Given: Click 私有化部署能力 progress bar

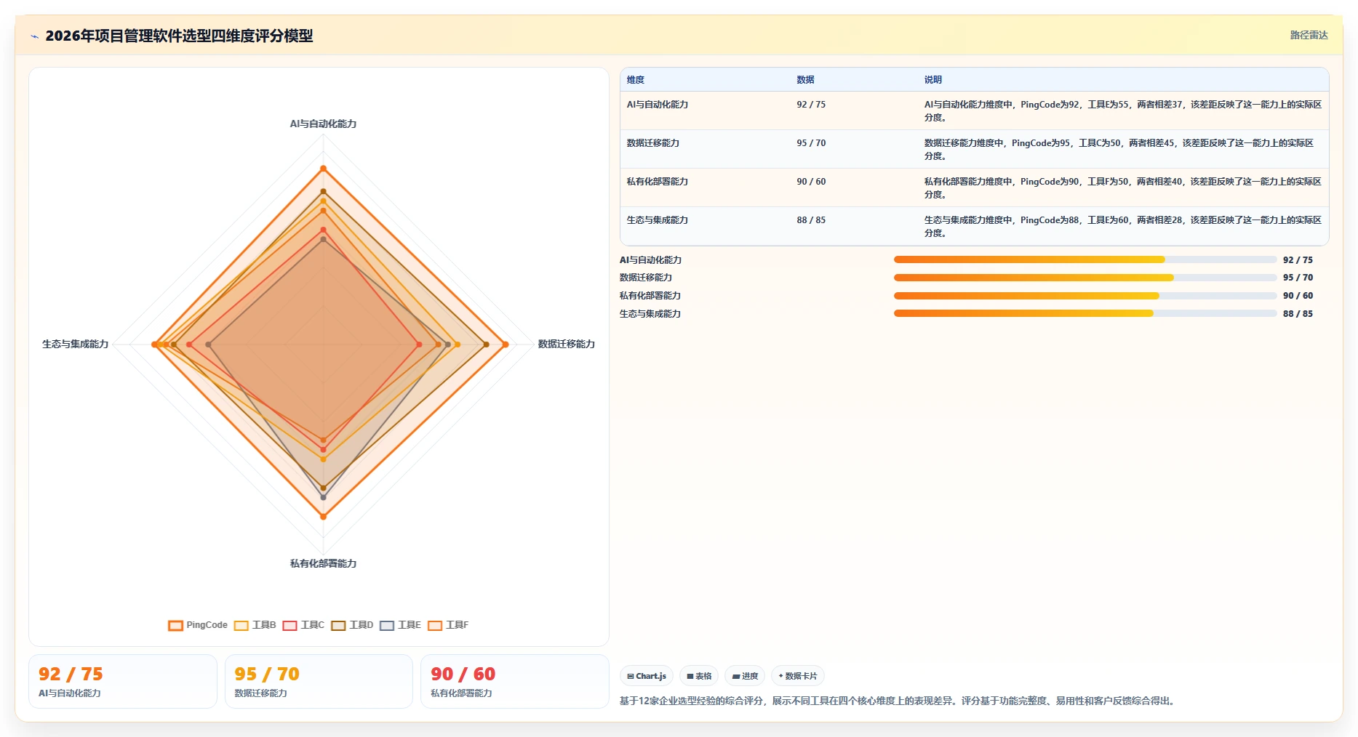Looking at the screenshot, I should [1085, 296].
